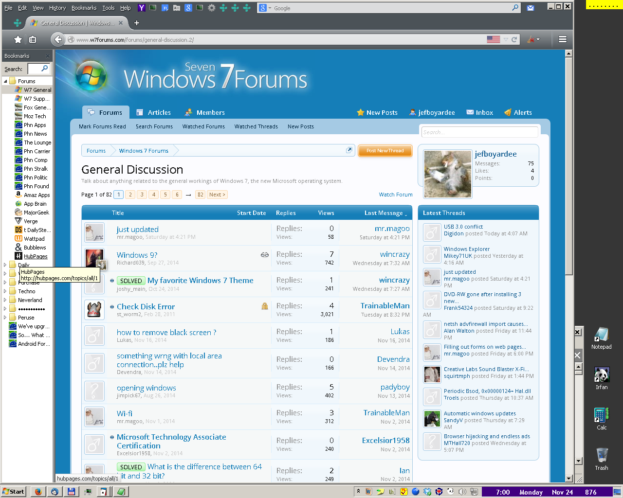Click the volume speaker tray icon
623x498 pixels.
462,492
